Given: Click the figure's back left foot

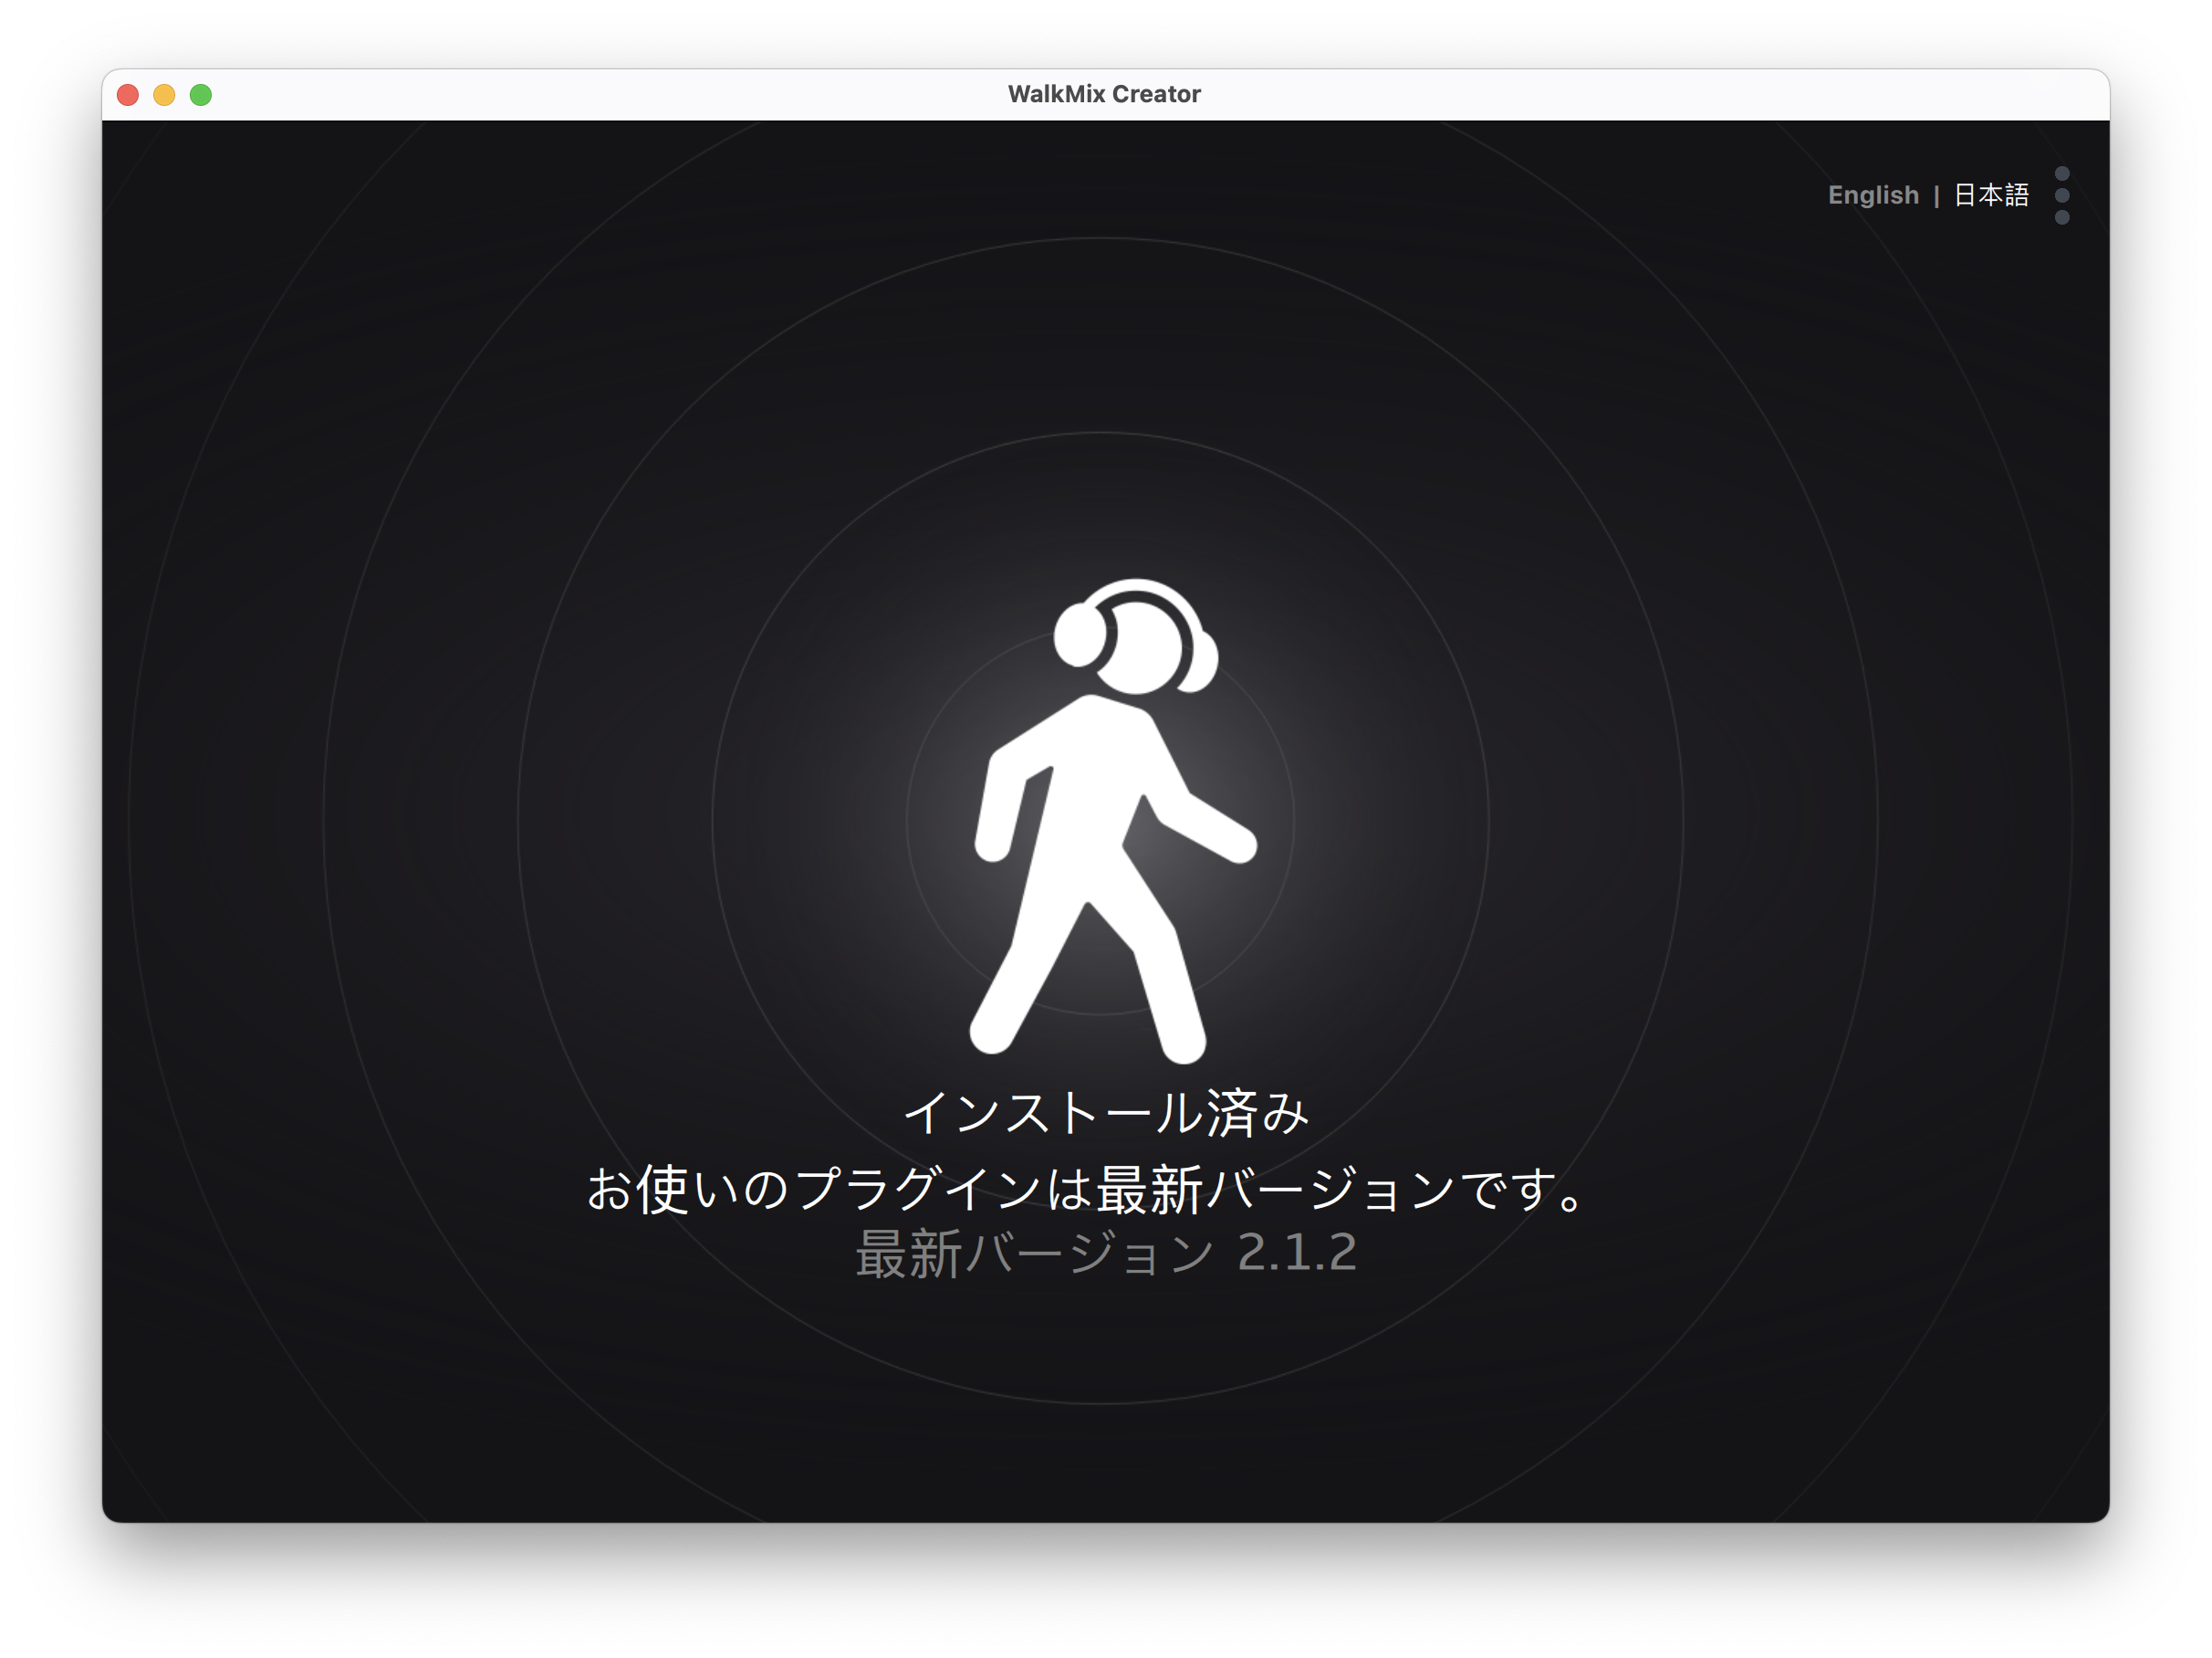Looking at the screenshot, I should 993,1031.
